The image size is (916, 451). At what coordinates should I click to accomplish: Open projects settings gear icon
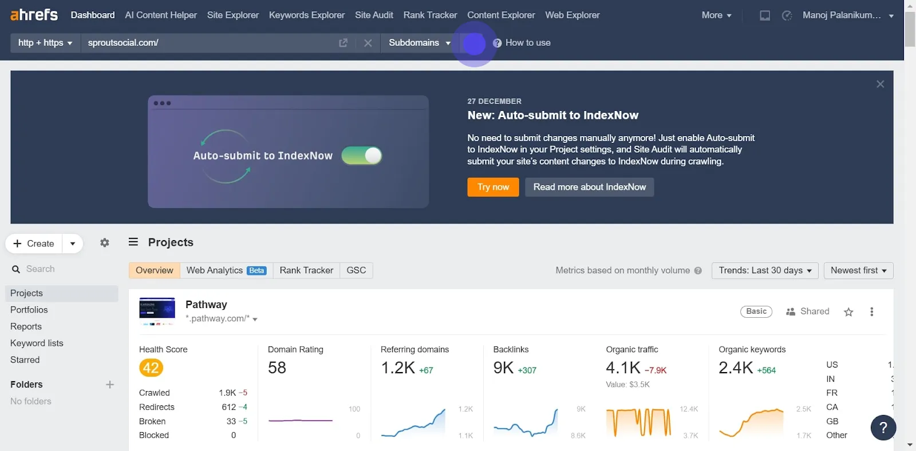(x=105, y=243)
